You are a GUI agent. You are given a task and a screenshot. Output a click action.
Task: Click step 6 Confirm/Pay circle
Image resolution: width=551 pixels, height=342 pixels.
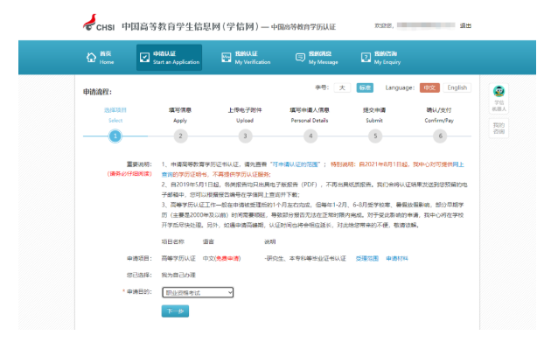(440, 136)
